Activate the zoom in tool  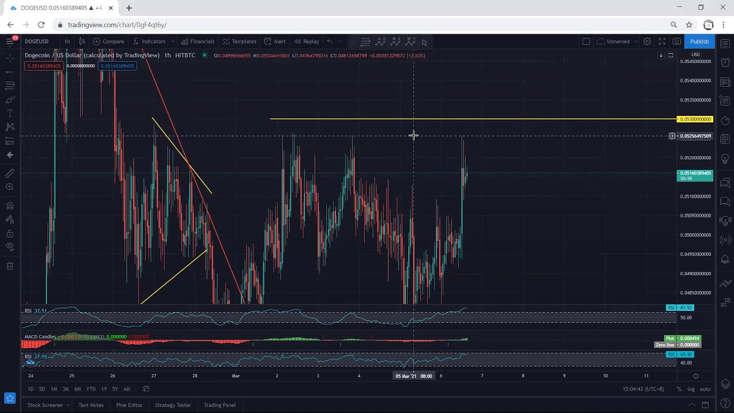click(x=10, y=187)
